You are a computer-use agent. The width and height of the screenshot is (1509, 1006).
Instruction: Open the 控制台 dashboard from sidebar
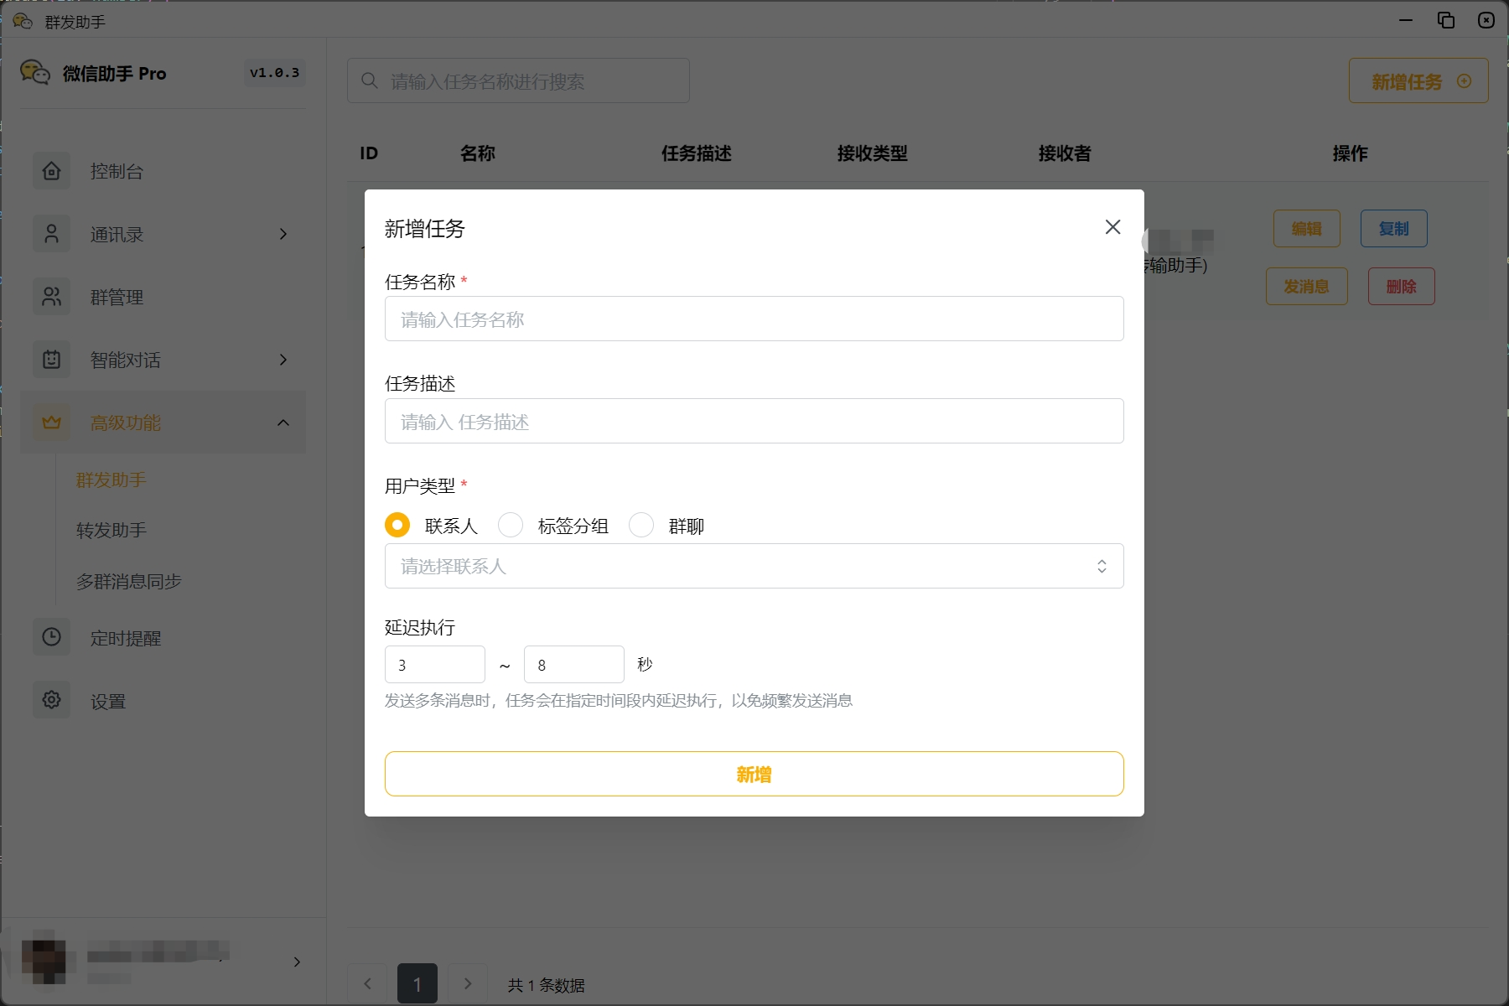[117, 171]
